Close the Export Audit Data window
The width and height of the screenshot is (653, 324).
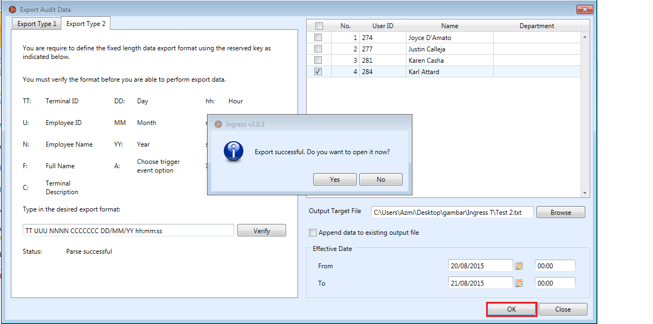coord(585,9)
